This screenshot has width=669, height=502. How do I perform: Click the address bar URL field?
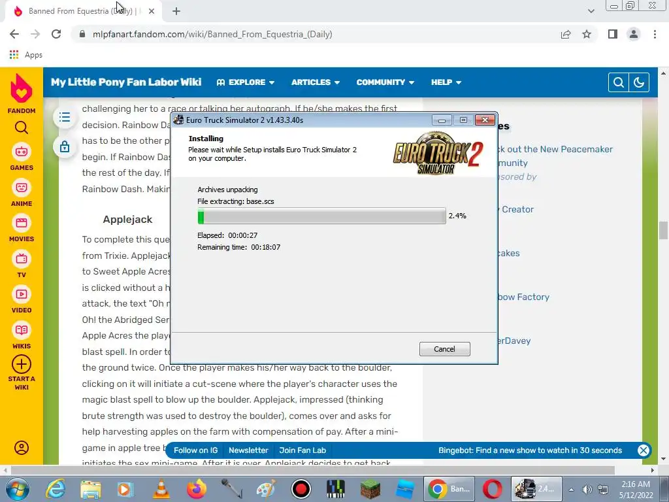pos(316,34)
